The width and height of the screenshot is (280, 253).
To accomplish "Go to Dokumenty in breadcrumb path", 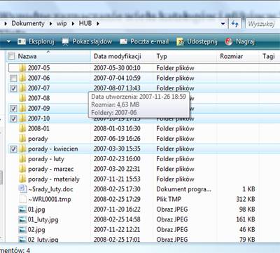I will pyautogui.click(x=28, y=23).
